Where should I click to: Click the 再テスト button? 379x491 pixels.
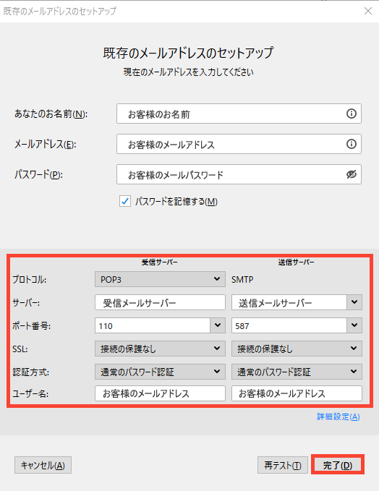point(283,465)
